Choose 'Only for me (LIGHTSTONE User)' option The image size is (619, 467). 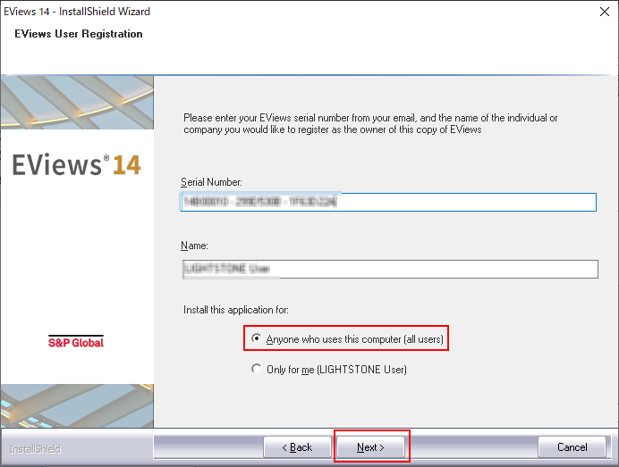(329, 370)
